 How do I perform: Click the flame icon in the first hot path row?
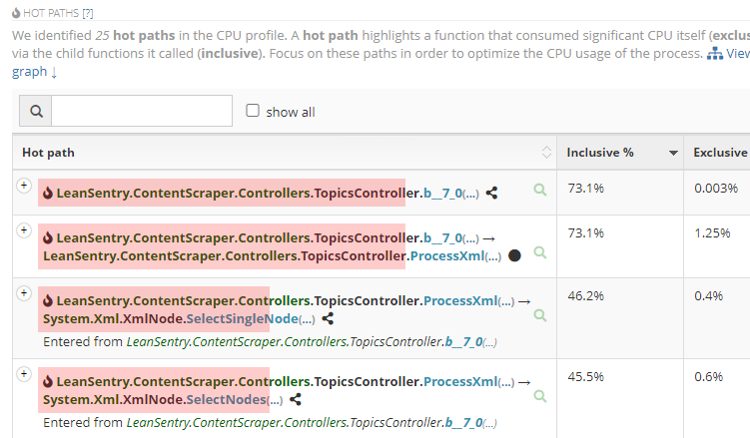[47, 193]
